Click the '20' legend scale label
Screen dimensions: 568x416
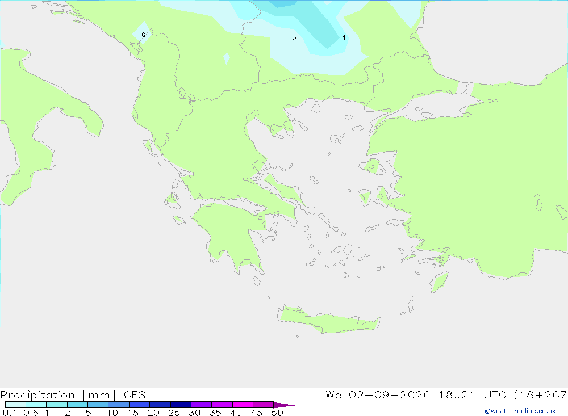[x=153, y=413]
